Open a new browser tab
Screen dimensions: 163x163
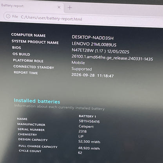click(70, 8)
